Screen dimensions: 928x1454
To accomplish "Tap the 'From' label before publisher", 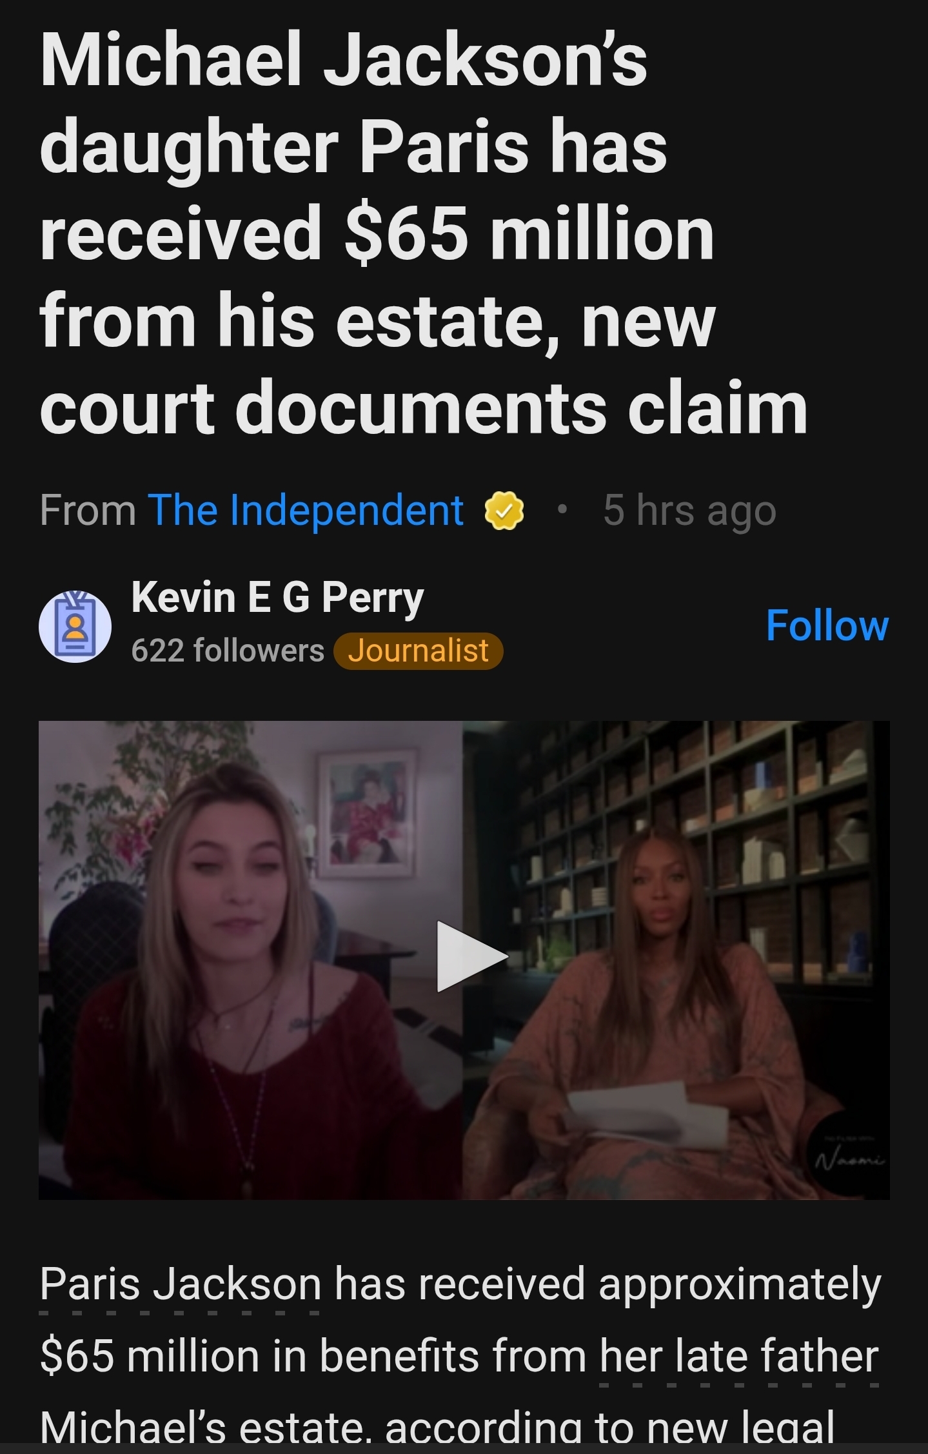I will click(x=88, y=510).
